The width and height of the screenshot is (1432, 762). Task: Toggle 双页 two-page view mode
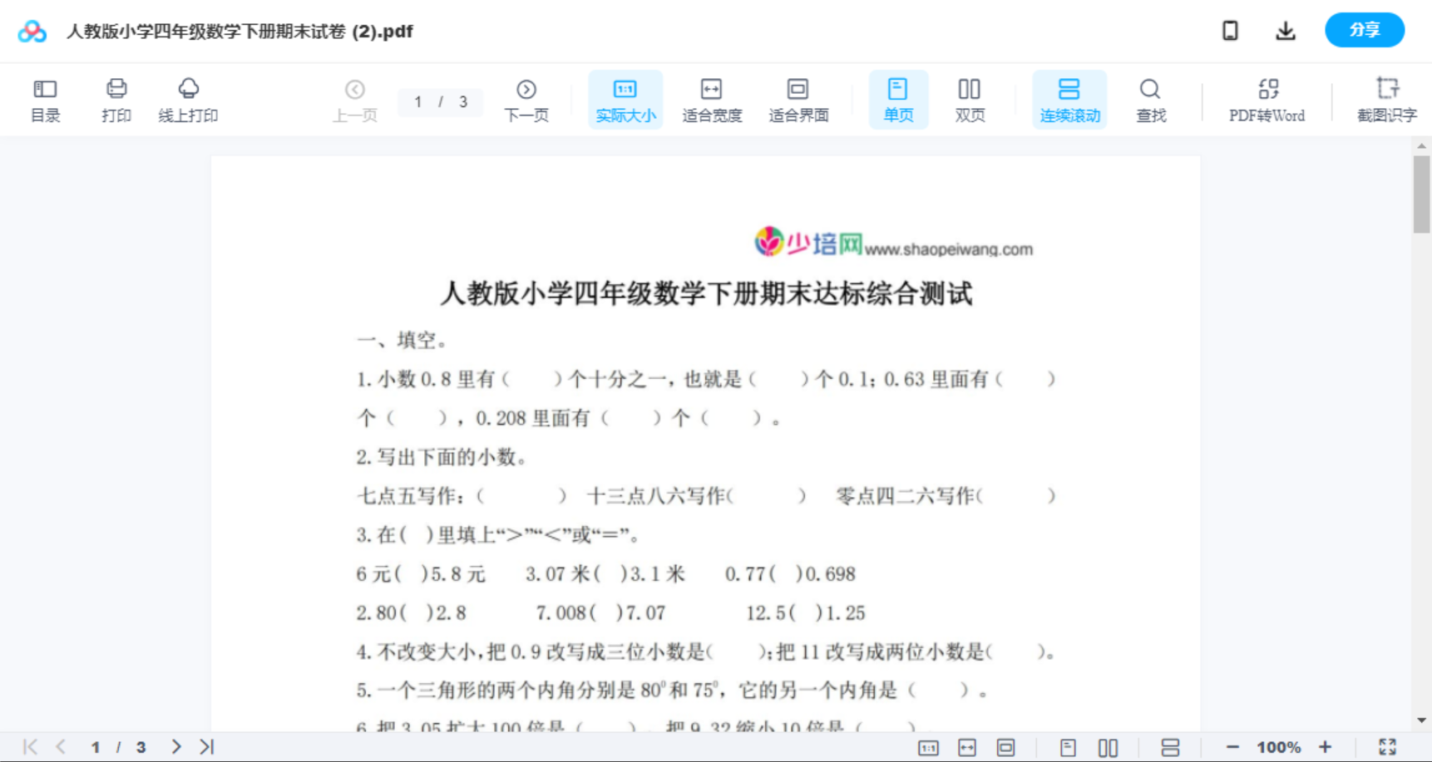[970, 99]
